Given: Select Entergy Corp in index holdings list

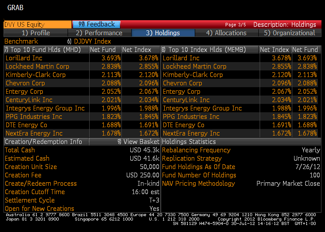Looking at the screenshot, I should coord(181,92).
